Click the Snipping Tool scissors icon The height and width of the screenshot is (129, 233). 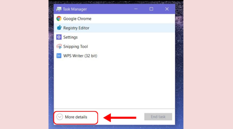click(59, 46)
